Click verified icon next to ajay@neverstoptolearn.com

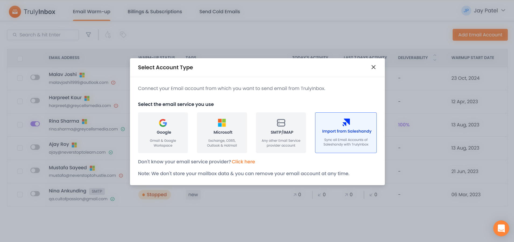[111, 153]
